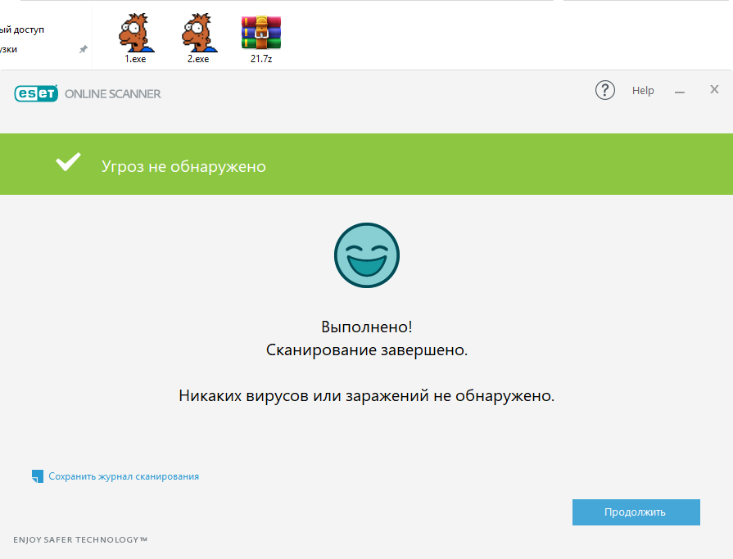The height and width of the screenshot is (559, 733).
Task: Select the 21.7z archive icon
Action: coord(261,33)
